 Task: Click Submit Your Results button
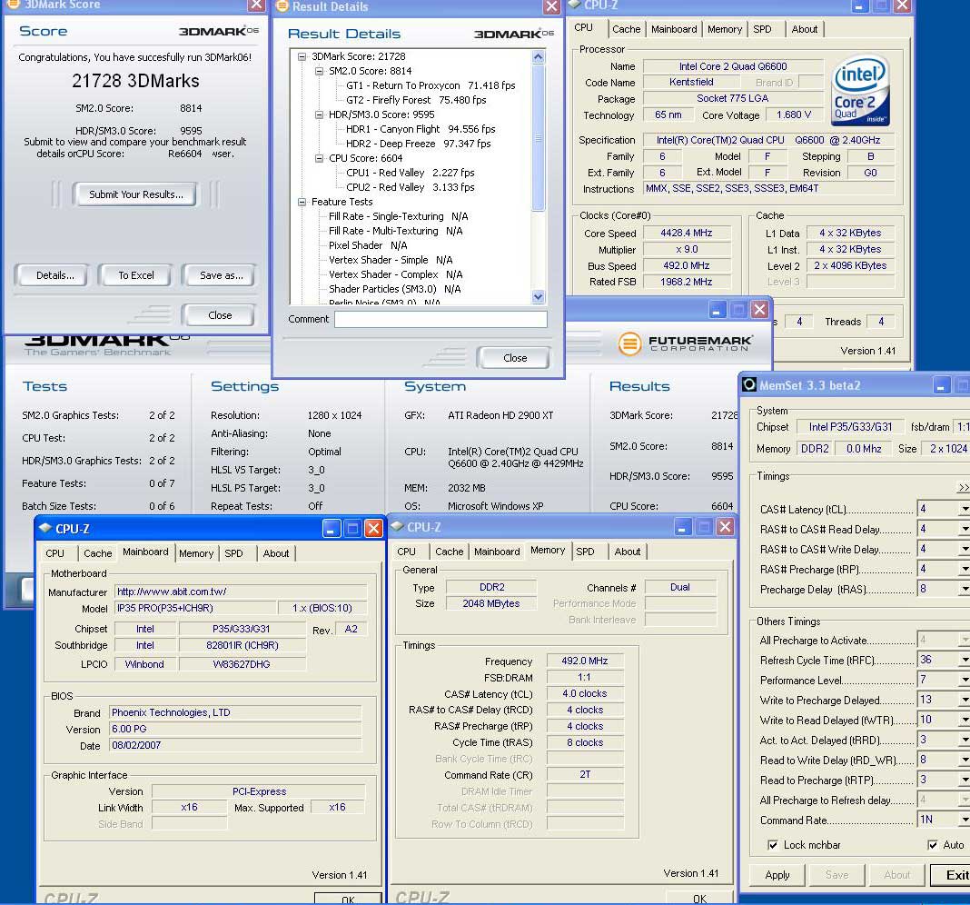click(x=135, y=194)
